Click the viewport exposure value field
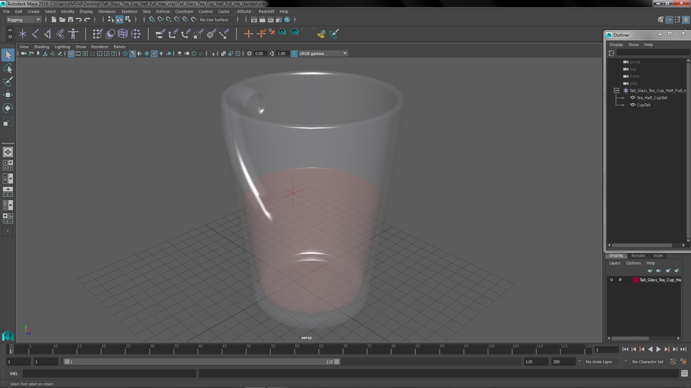The image size is (691, 388). (x=260, y=54)
